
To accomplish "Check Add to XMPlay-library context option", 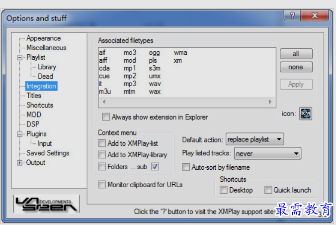I will (x=102, y=155).
